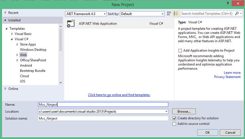Screen dimensions: 245x139
Task: Enable Add Application Insights to Project
Action: [180, 51]
